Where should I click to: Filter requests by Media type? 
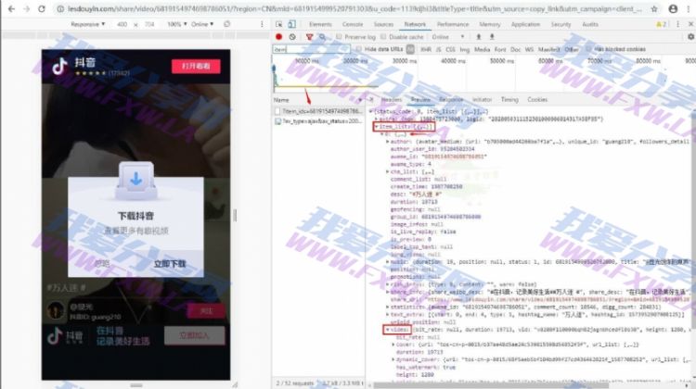coord(482,50)
